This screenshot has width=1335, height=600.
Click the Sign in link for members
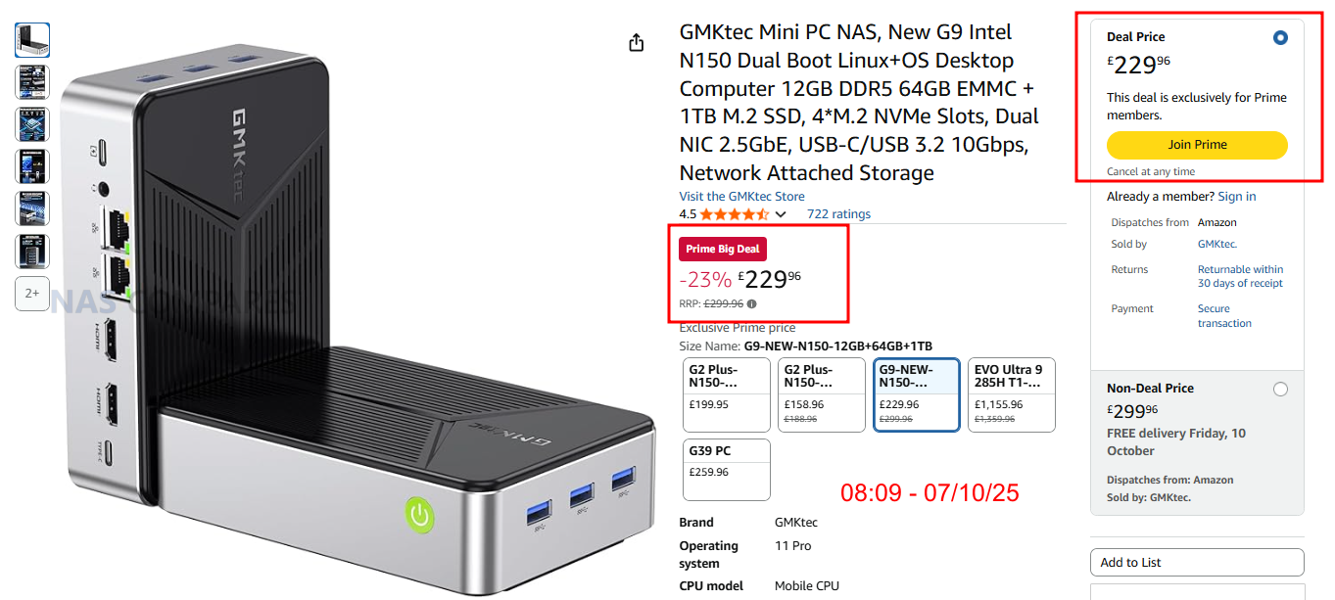pyautogui.click(x=1237, y=197)
